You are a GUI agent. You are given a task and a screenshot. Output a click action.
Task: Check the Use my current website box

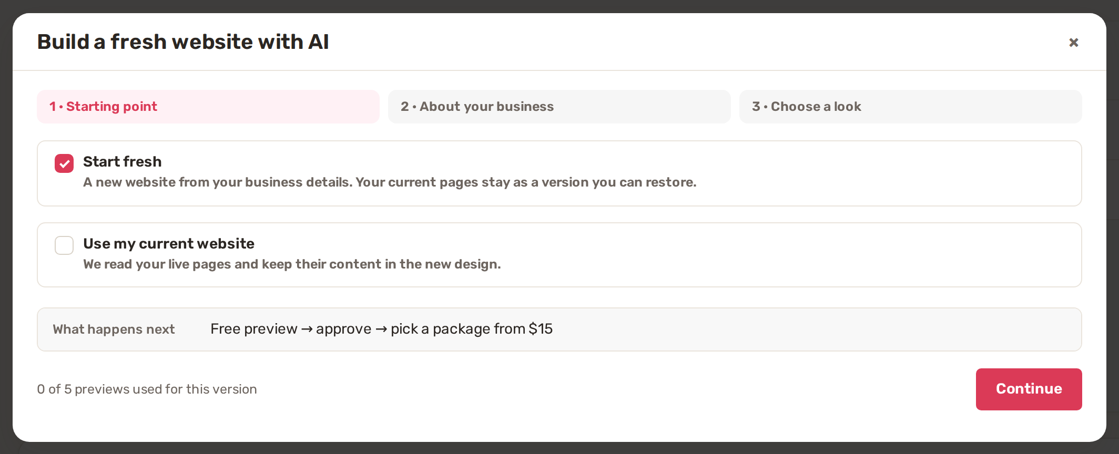click(x=64, y=245)
